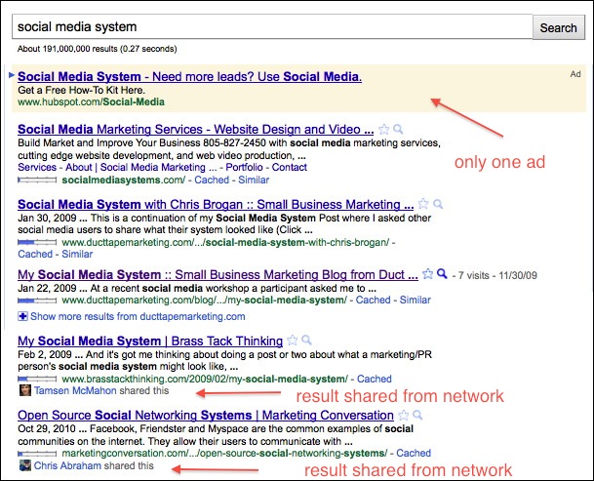The image size is (594, 481).
Task: Click the socialmediasystems.com/ green URL
Action: click(124, 180)
